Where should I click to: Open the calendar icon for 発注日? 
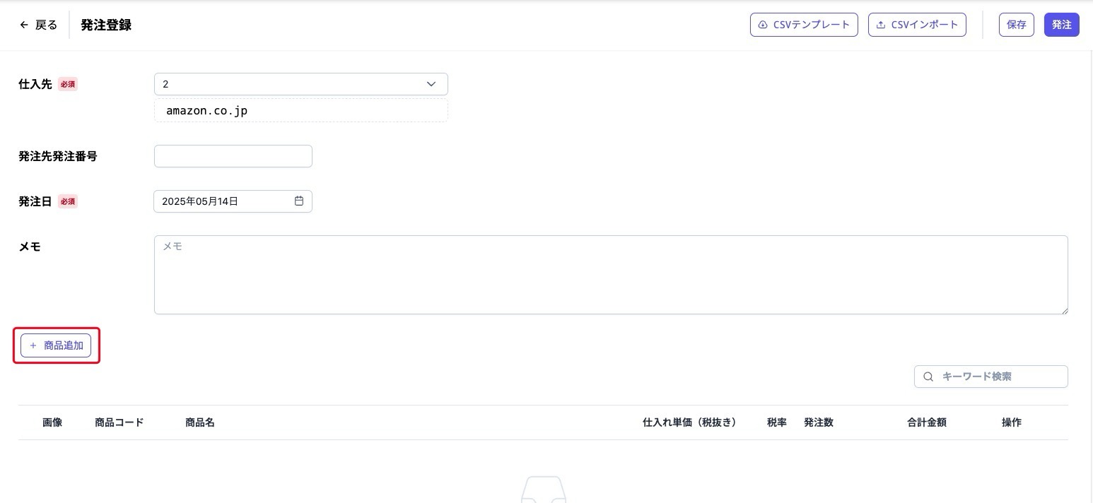299,201
